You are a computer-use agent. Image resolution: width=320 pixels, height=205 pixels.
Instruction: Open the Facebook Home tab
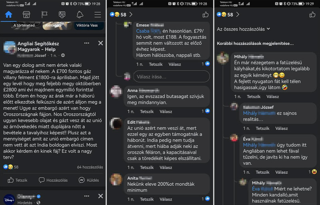[x=8, y=14]
